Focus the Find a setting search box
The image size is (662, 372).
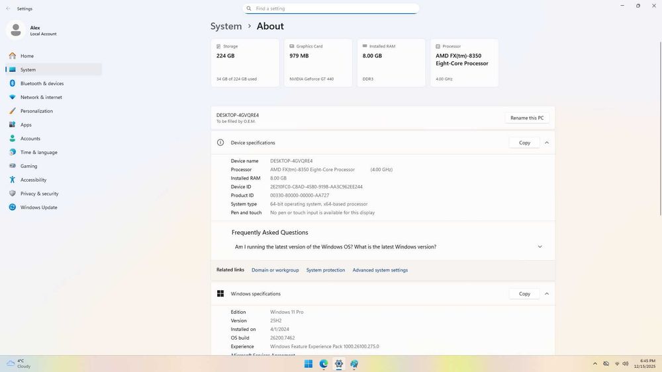pyautogui.click(x=331, y=9)
